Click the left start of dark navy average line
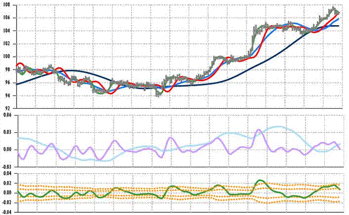Image resolution: width=349 pixels, height=215 pixels. point(17,84)
